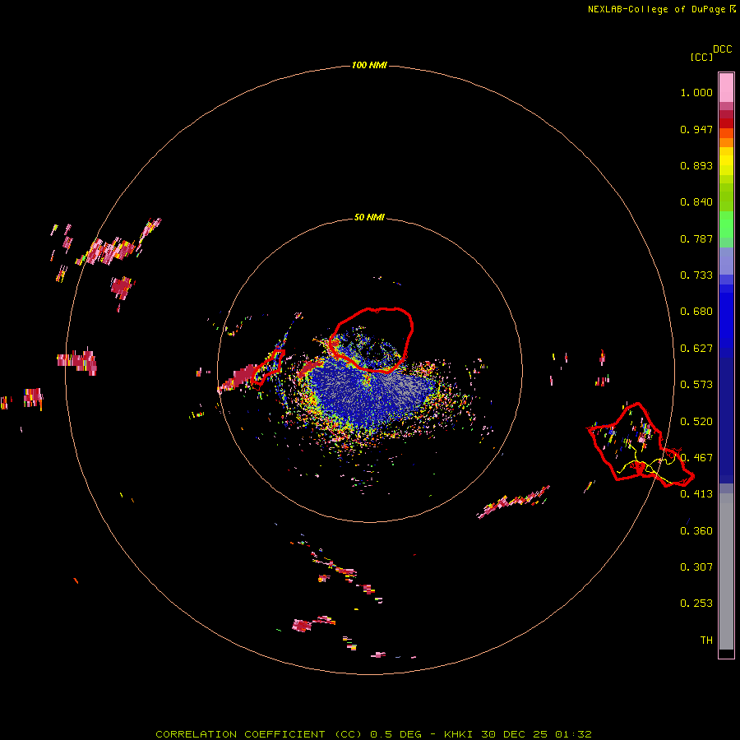Click the bright green segment of the color bar
The height and width of the screenshot is (740, 740).
tap(726, 224)
